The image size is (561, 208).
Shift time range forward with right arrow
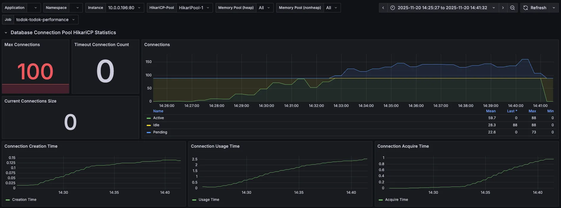(503, 8)
